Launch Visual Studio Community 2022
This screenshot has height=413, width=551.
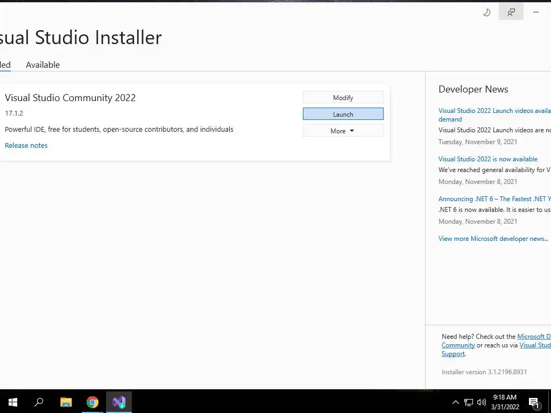click(x=343, y=114)
